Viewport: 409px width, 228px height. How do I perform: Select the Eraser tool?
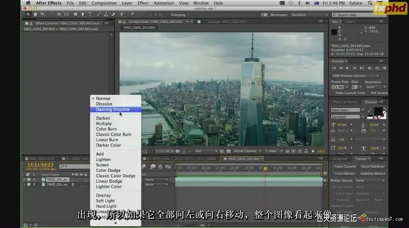coord(112,14)
